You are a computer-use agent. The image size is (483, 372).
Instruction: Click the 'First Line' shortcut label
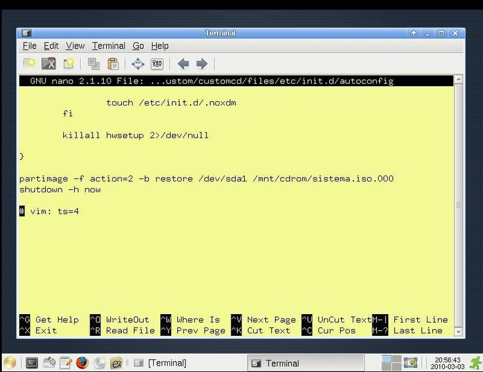pyautogui.click(x=421, y=320)
